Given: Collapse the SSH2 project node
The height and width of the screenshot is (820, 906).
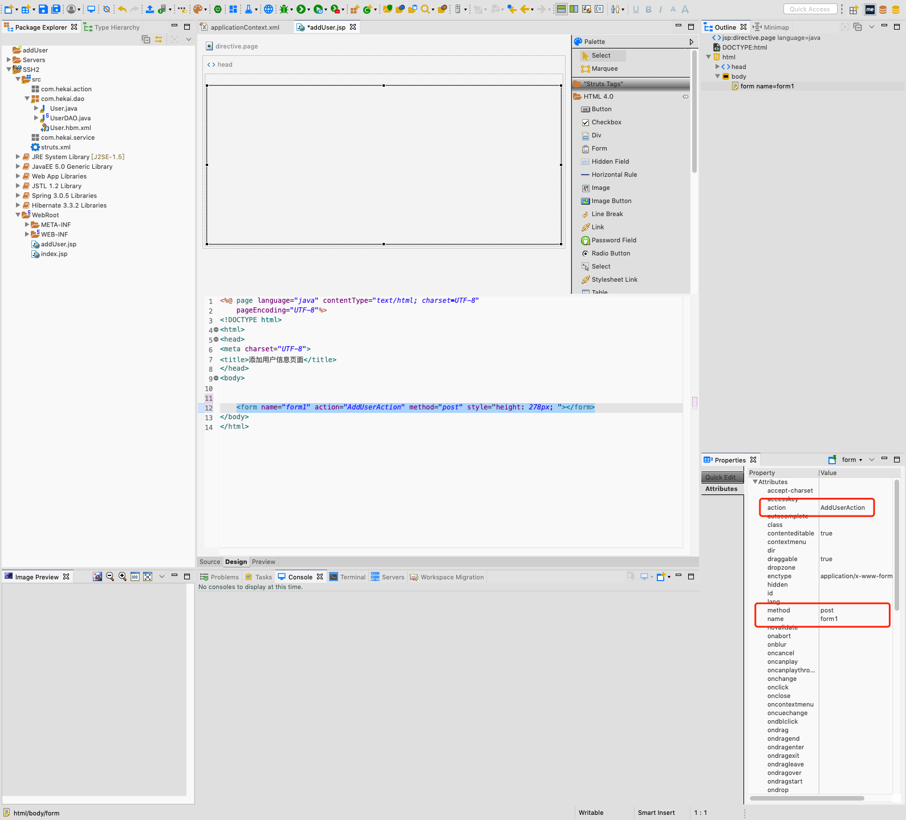Looking at the screenshot, I should coord(9,70).
